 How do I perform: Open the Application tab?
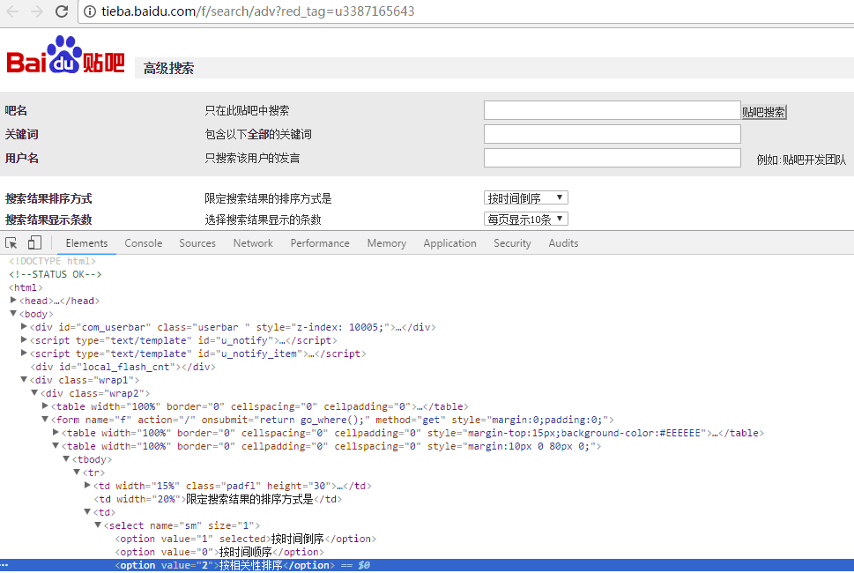click(449, 243)
